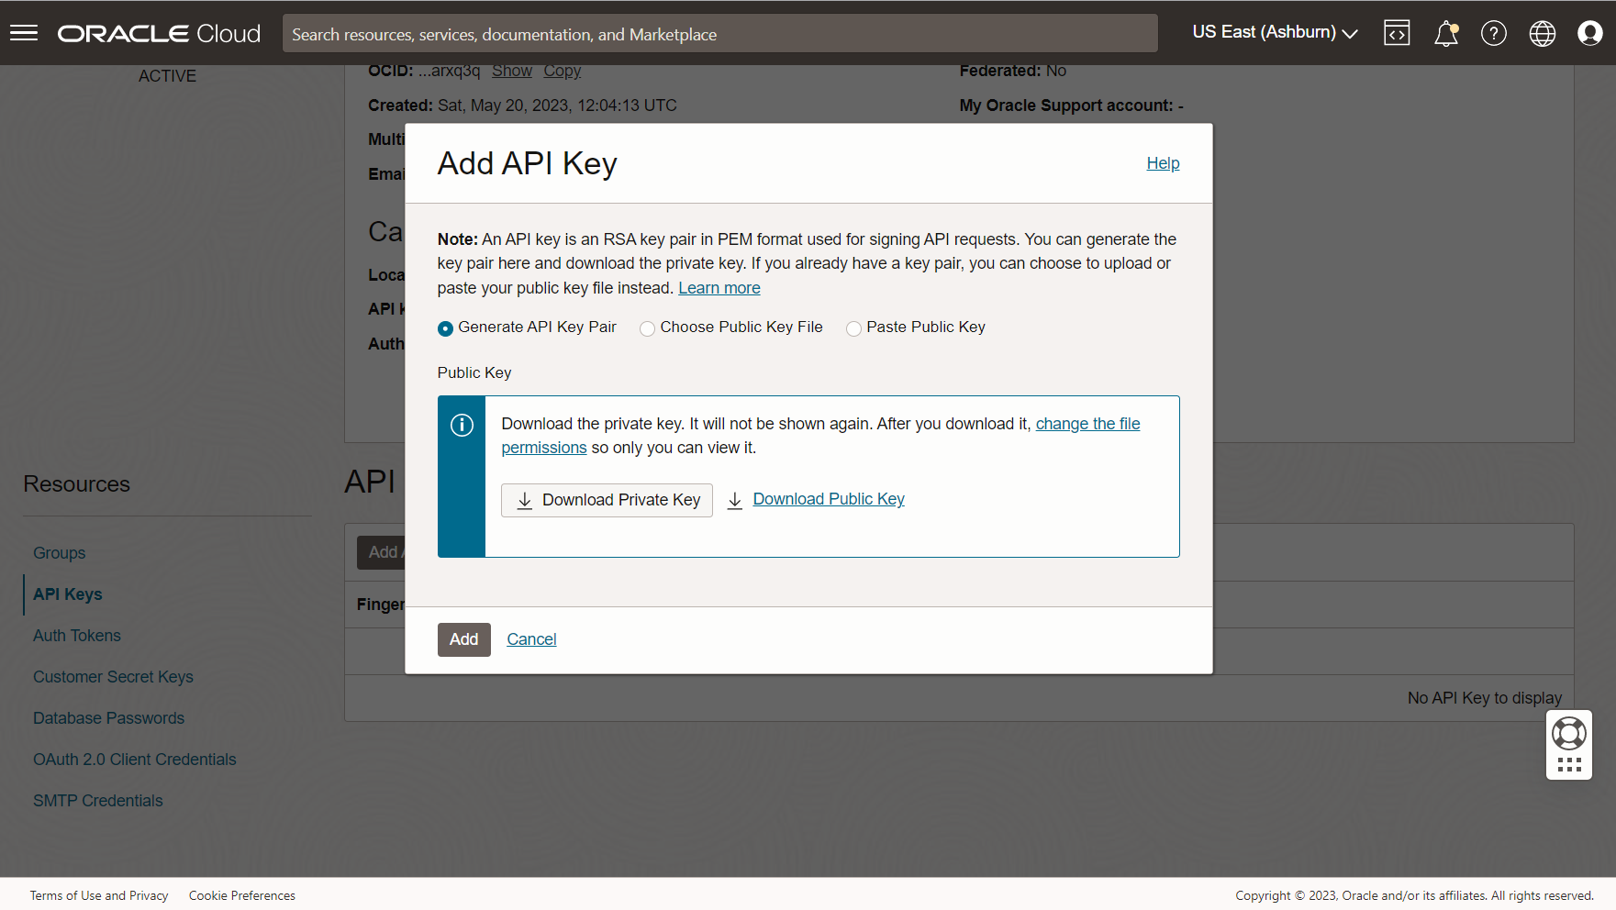Open Auth Tokens in Resources list
This screenshot has height=910, width=1616.
pyautogui.click(x=77, y=636)
